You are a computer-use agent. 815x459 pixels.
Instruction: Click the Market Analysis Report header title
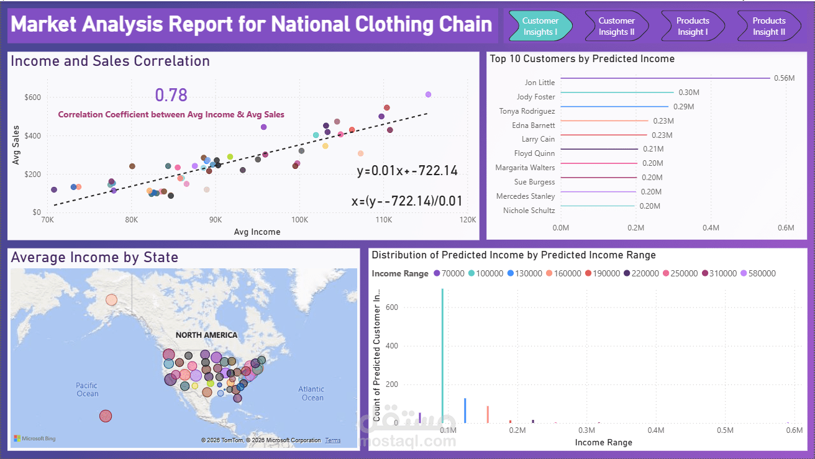252,25
